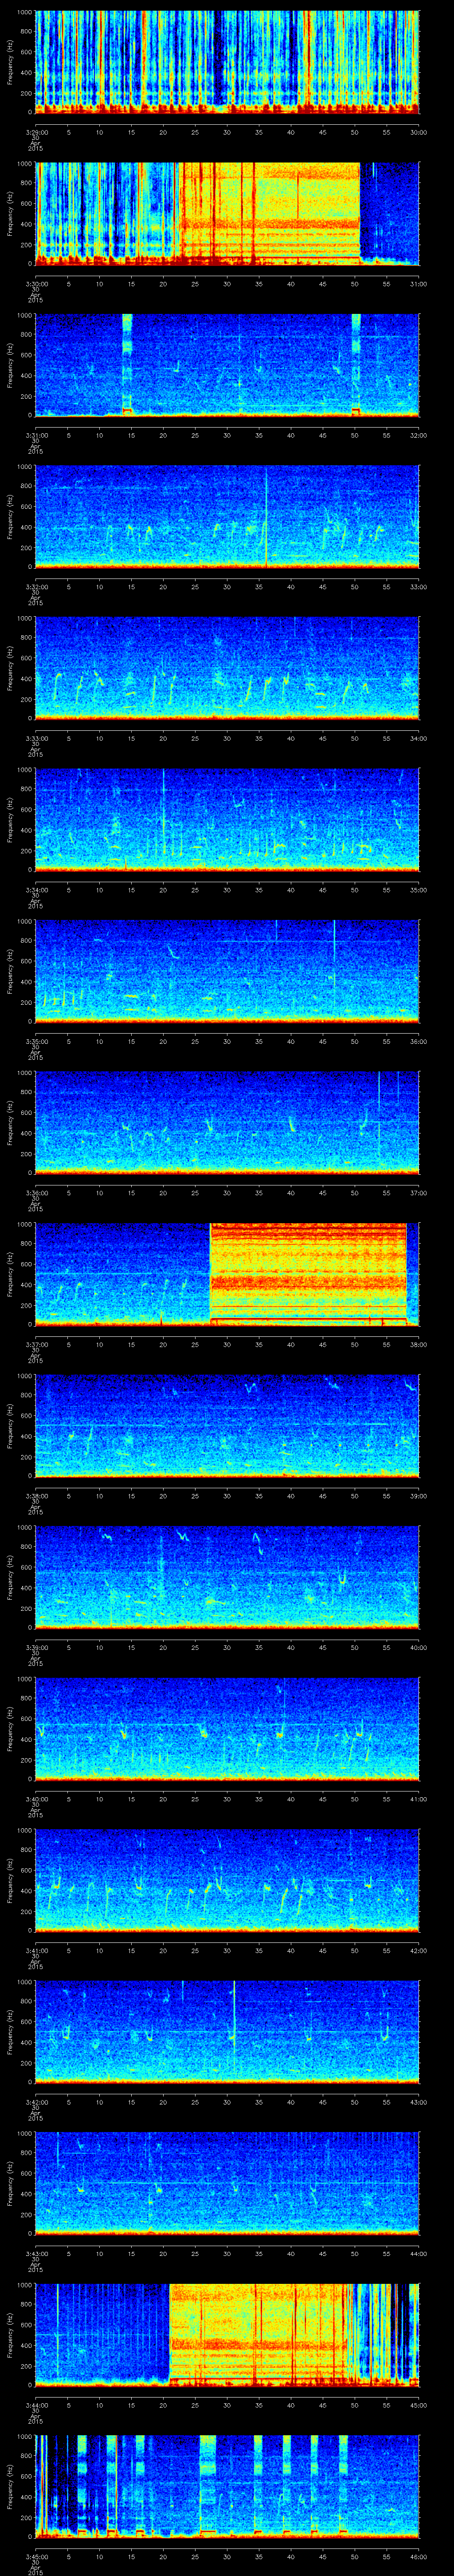Open the spectrogram panel beginning at 3:39:00
This screenshot has height=2576, width=454.
coord(227,1577)
